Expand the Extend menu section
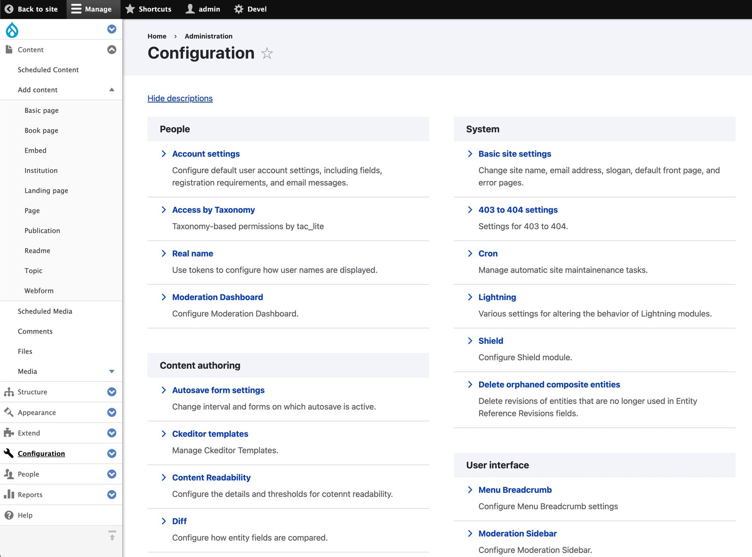This screenshot has width=752, height=557. click(112, 433)
